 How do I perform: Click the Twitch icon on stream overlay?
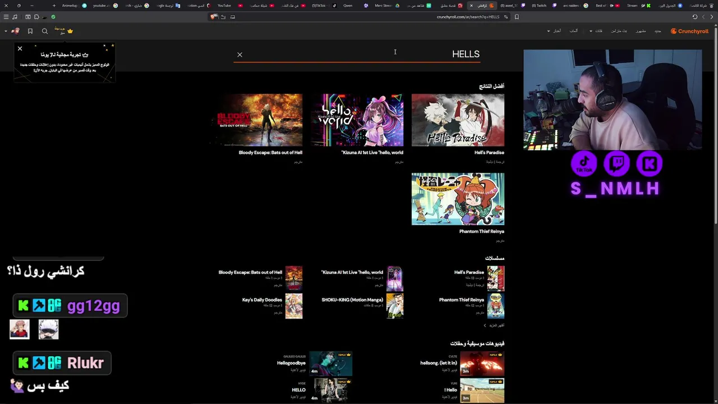616,163
